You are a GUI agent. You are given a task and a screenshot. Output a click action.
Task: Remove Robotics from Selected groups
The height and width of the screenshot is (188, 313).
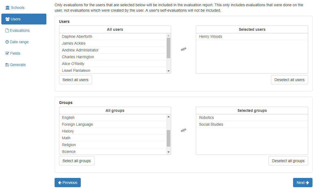click(x=252, y=118)
